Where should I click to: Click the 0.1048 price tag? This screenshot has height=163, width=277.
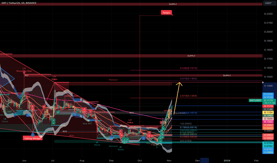pyautogui.click(x=268, y=119)
